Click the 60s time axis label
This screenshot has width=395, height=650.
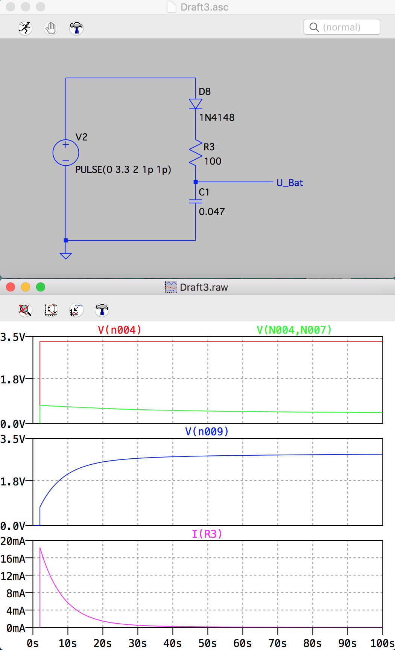click(242, 643)
